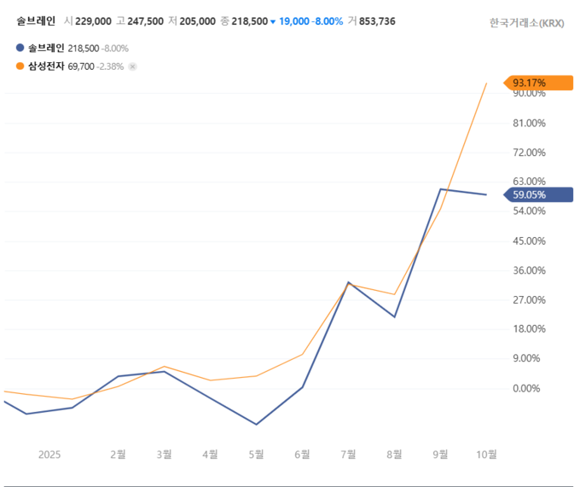The height and width of the screenshot is (487, 580).
Task: Click the blue down-triangle price change indicator
Action: [x=273, y=20]
